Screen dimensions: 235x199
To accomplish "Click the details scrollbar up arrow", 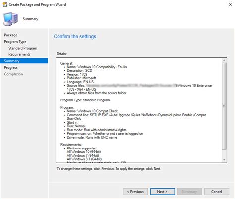I will [224, 60].
